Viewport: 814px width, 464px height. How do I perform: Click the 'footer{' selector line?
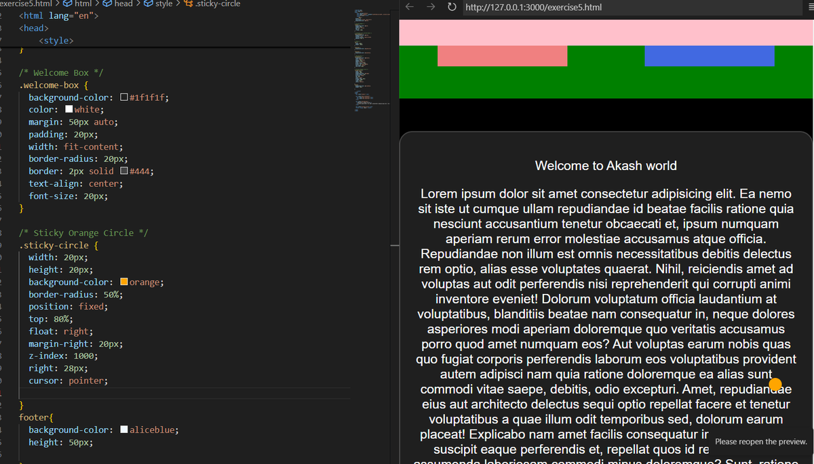36,418
